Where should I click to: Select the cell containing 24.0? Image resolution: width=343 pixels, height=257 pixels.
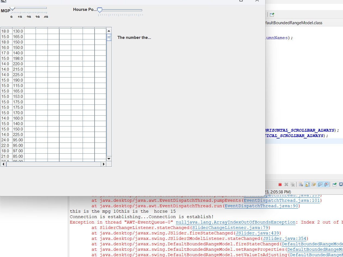click(6, 140)
